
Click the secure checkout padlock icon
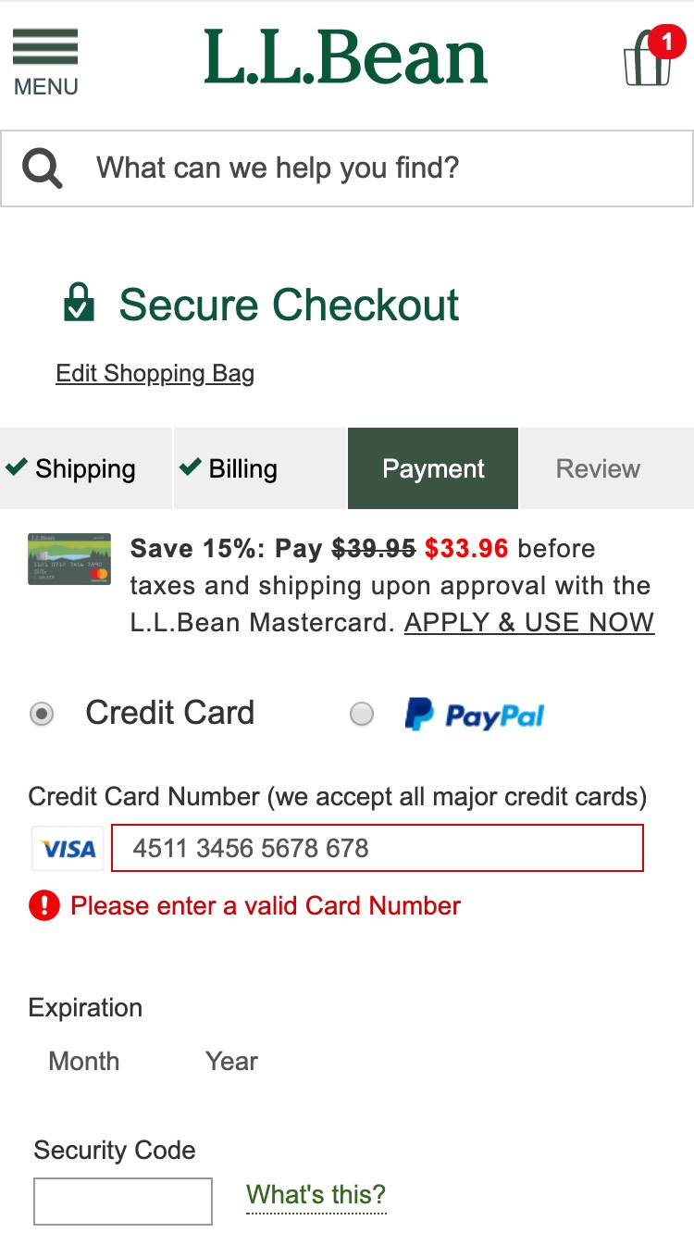click(80, 304)
